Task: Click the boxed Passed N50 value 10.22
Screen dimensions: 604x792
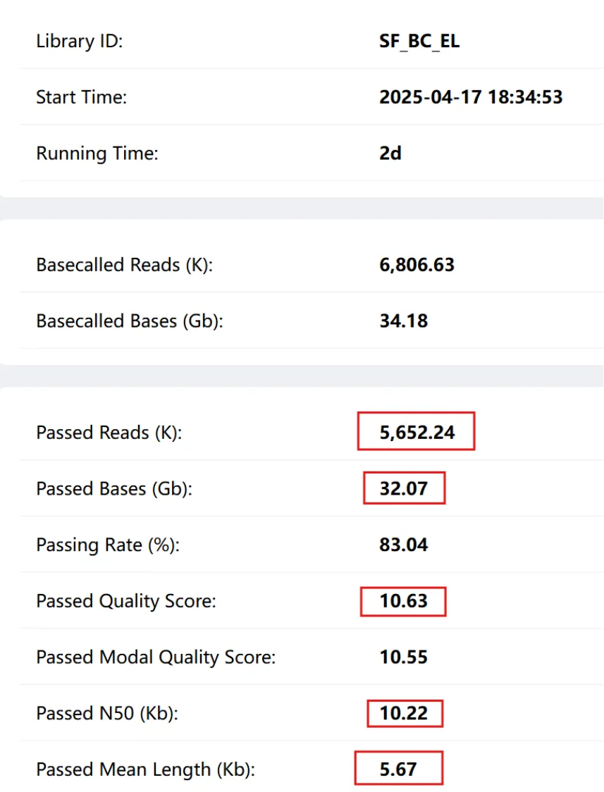Action: (404, 712)
